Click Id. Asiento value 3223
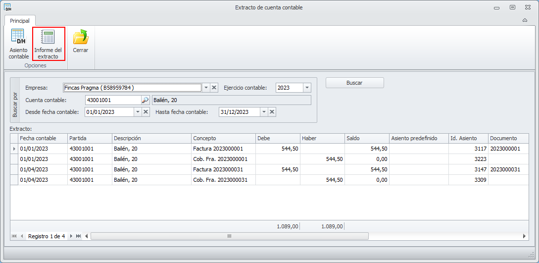This screenshot has width=539, height=263. tap(468, 159)
